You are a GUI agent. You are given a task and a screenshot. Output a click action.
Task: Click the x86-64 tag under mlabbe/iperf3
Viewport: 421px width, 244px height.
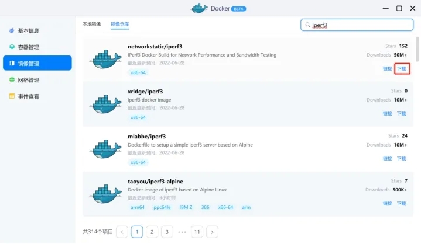click(x=138, y=162)
